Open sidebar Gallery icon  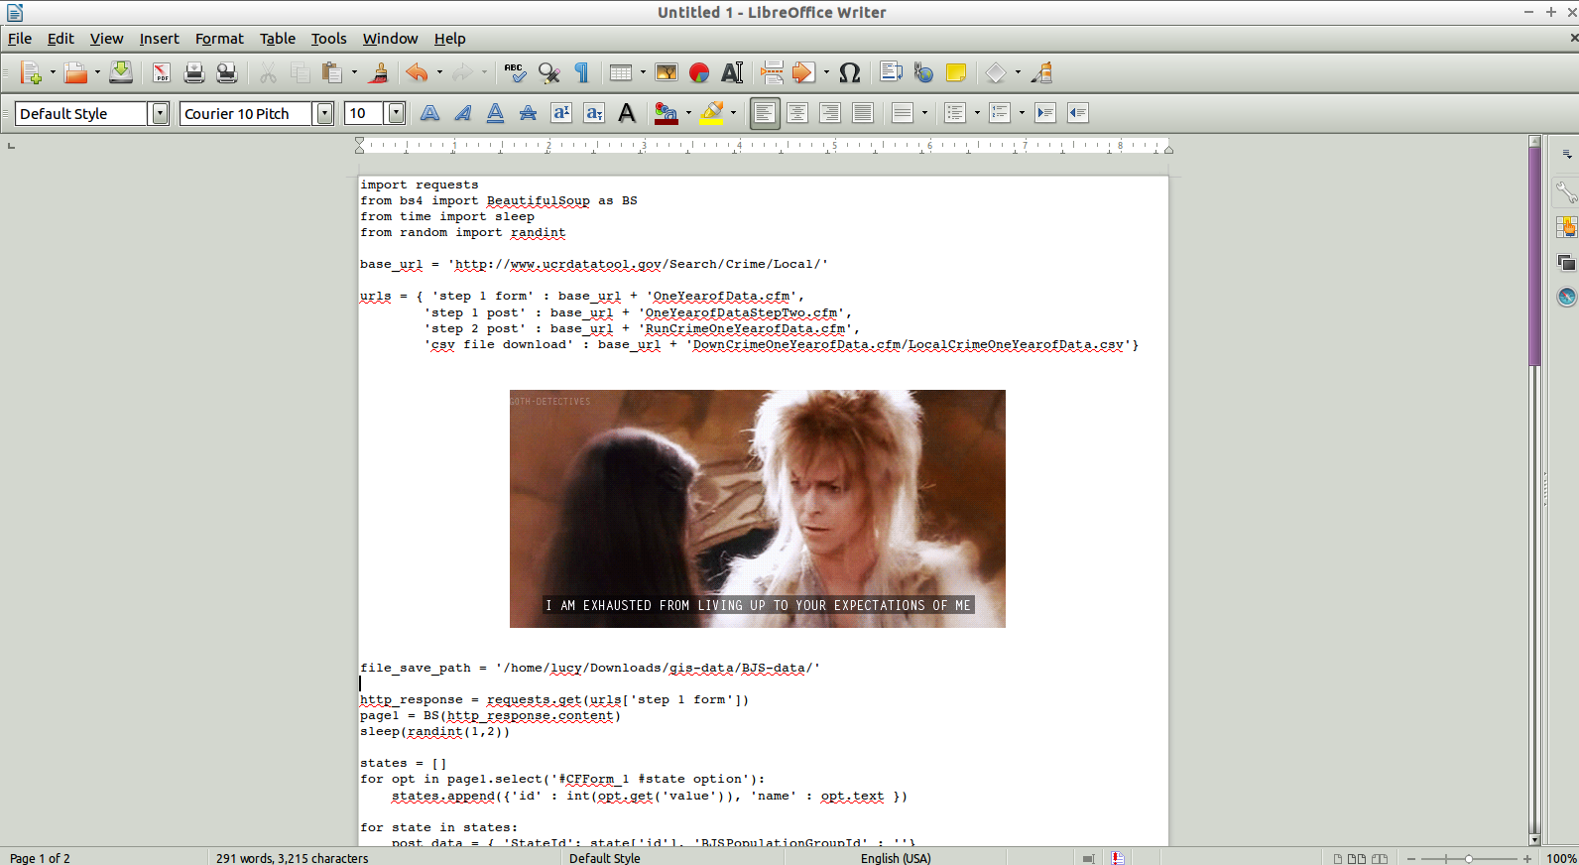1566,262
